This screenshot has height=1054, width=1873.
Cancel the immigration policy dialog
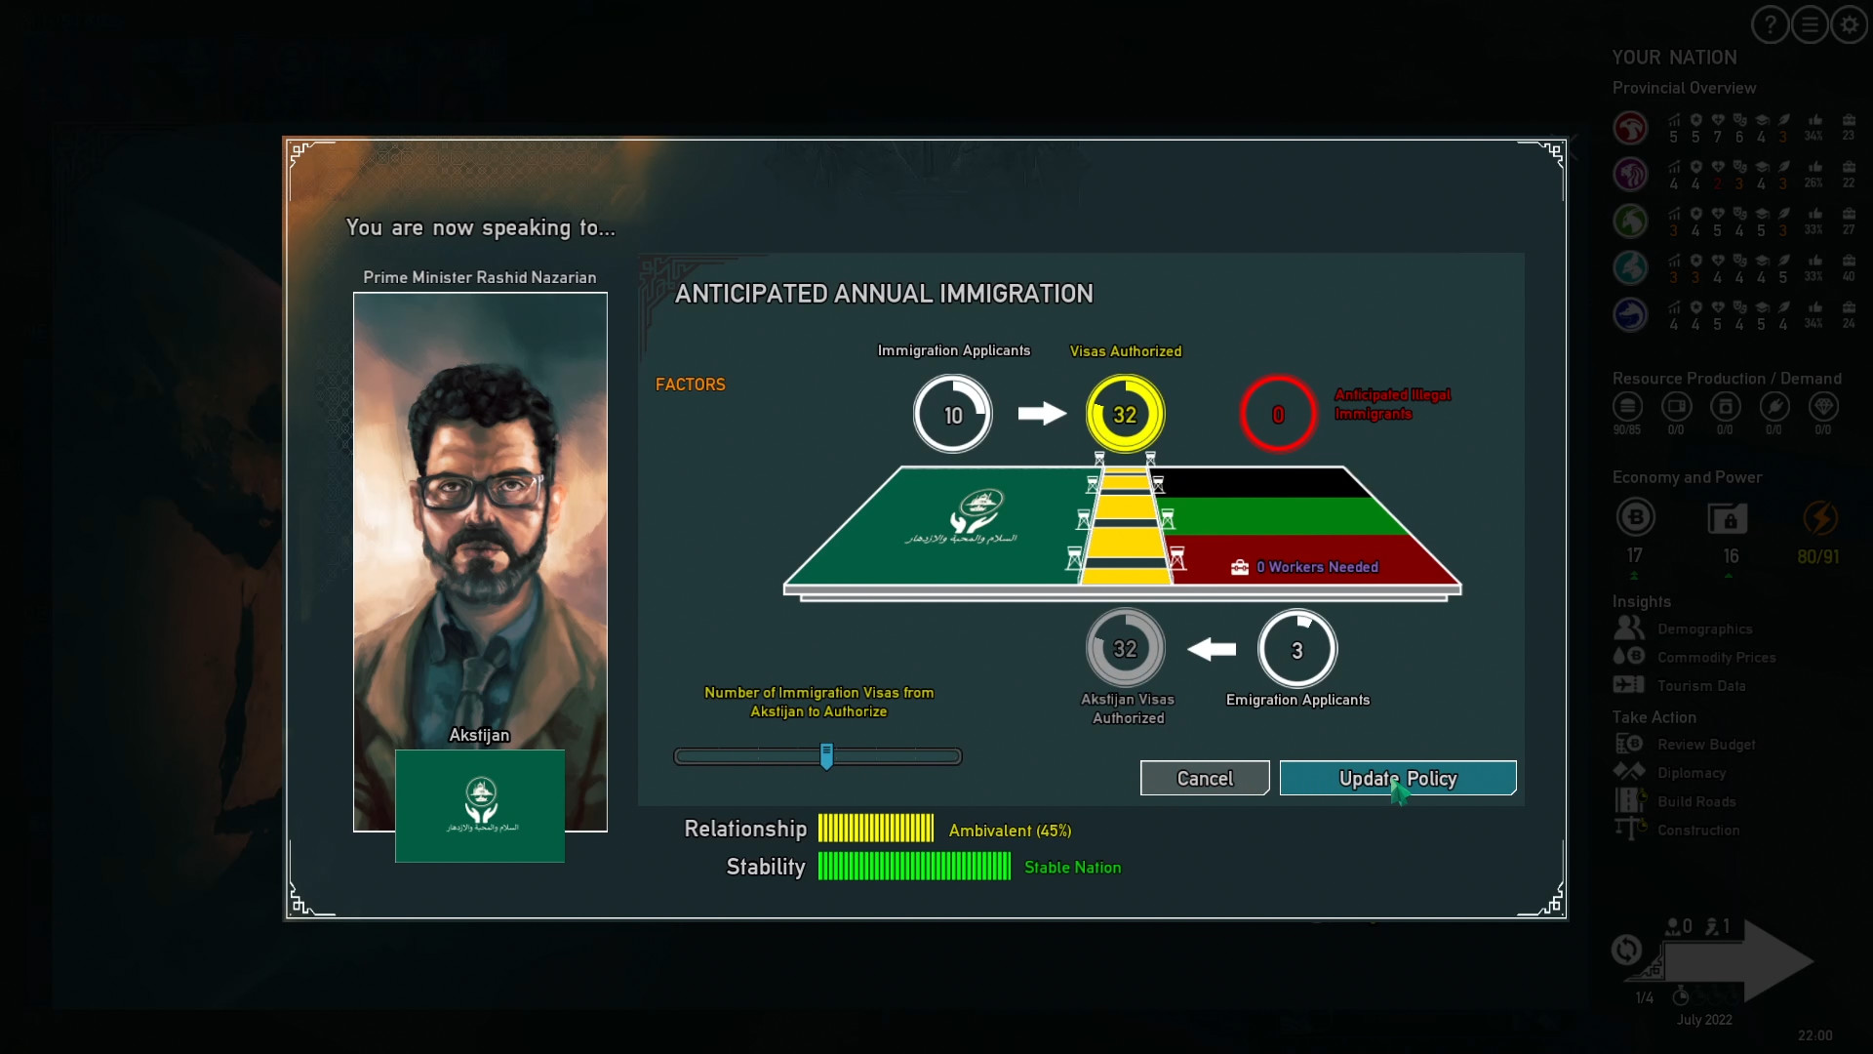(1204, 778)
